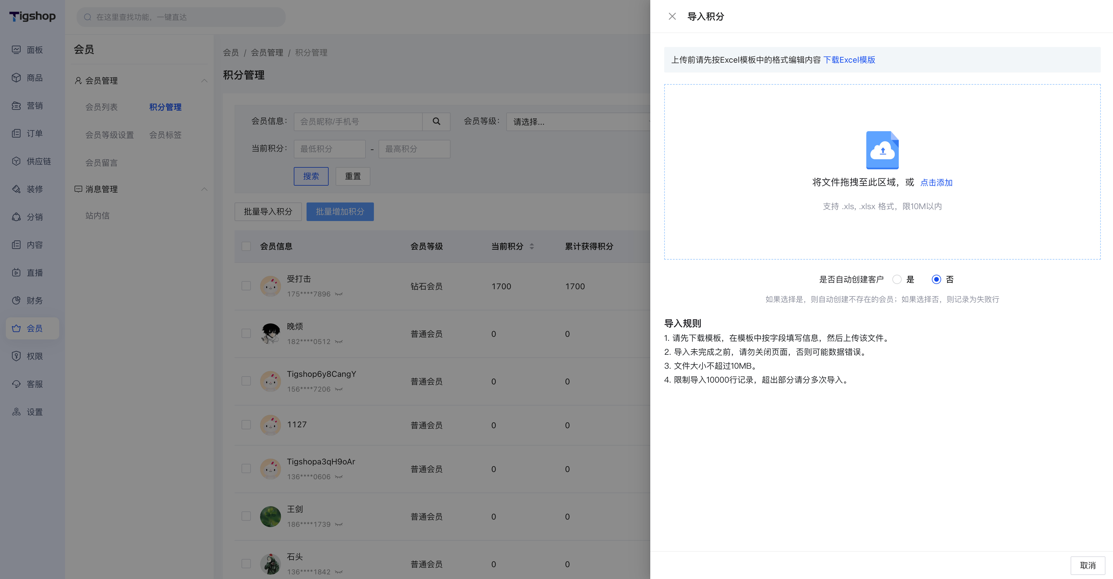Collapse the 消息管理 menu section chevron
Screen dimensions: 1113x579
pyautogui.click(x=204, y=189)
